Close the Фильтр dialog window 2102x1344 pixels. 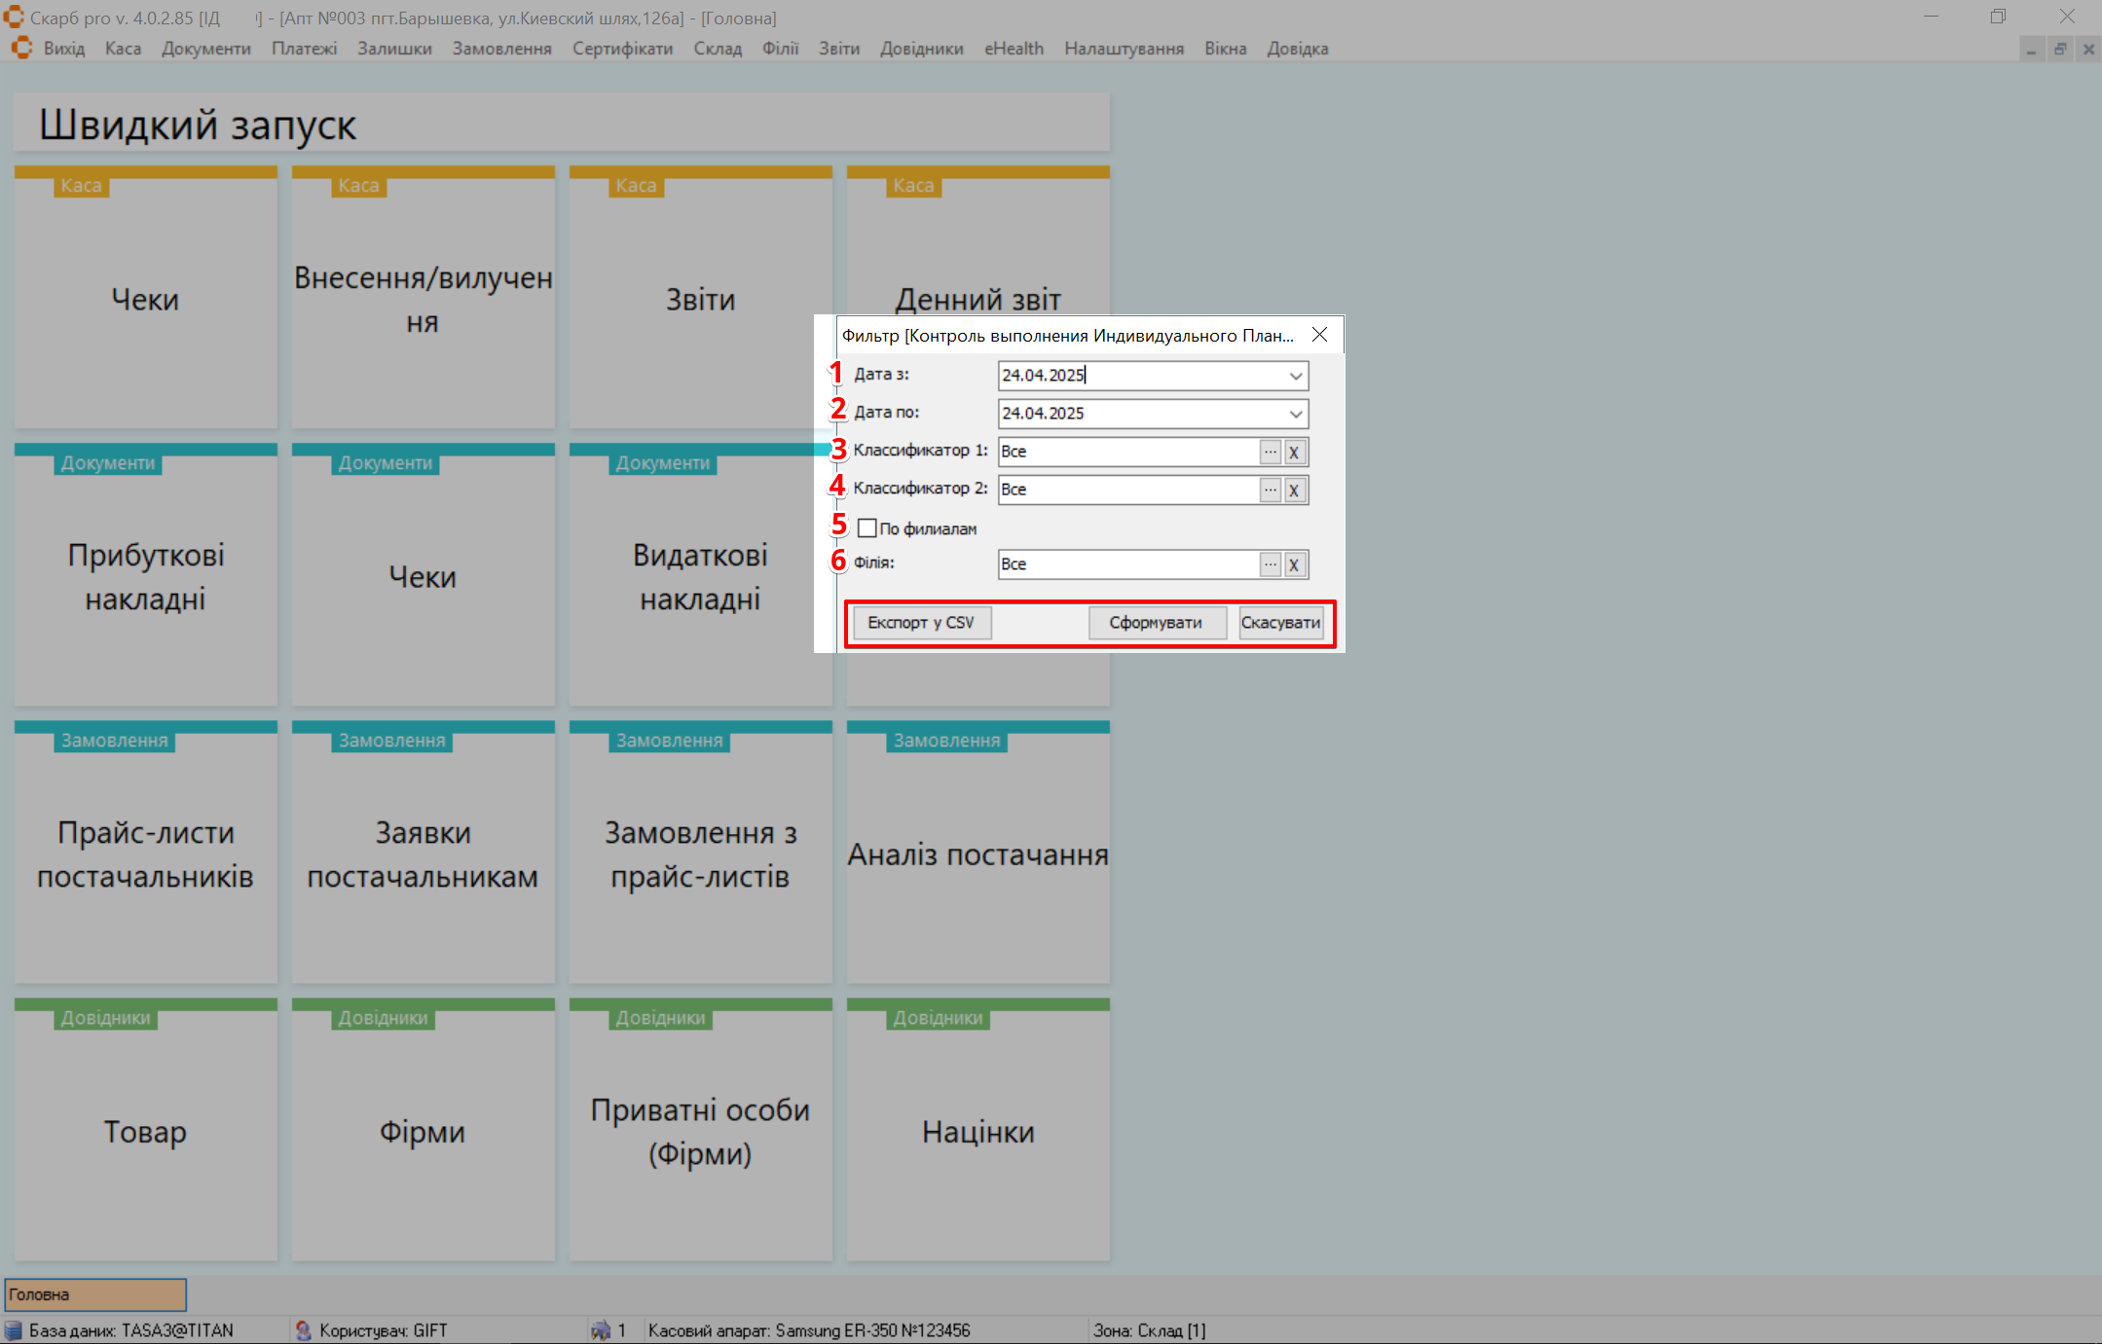[1319, 335]
